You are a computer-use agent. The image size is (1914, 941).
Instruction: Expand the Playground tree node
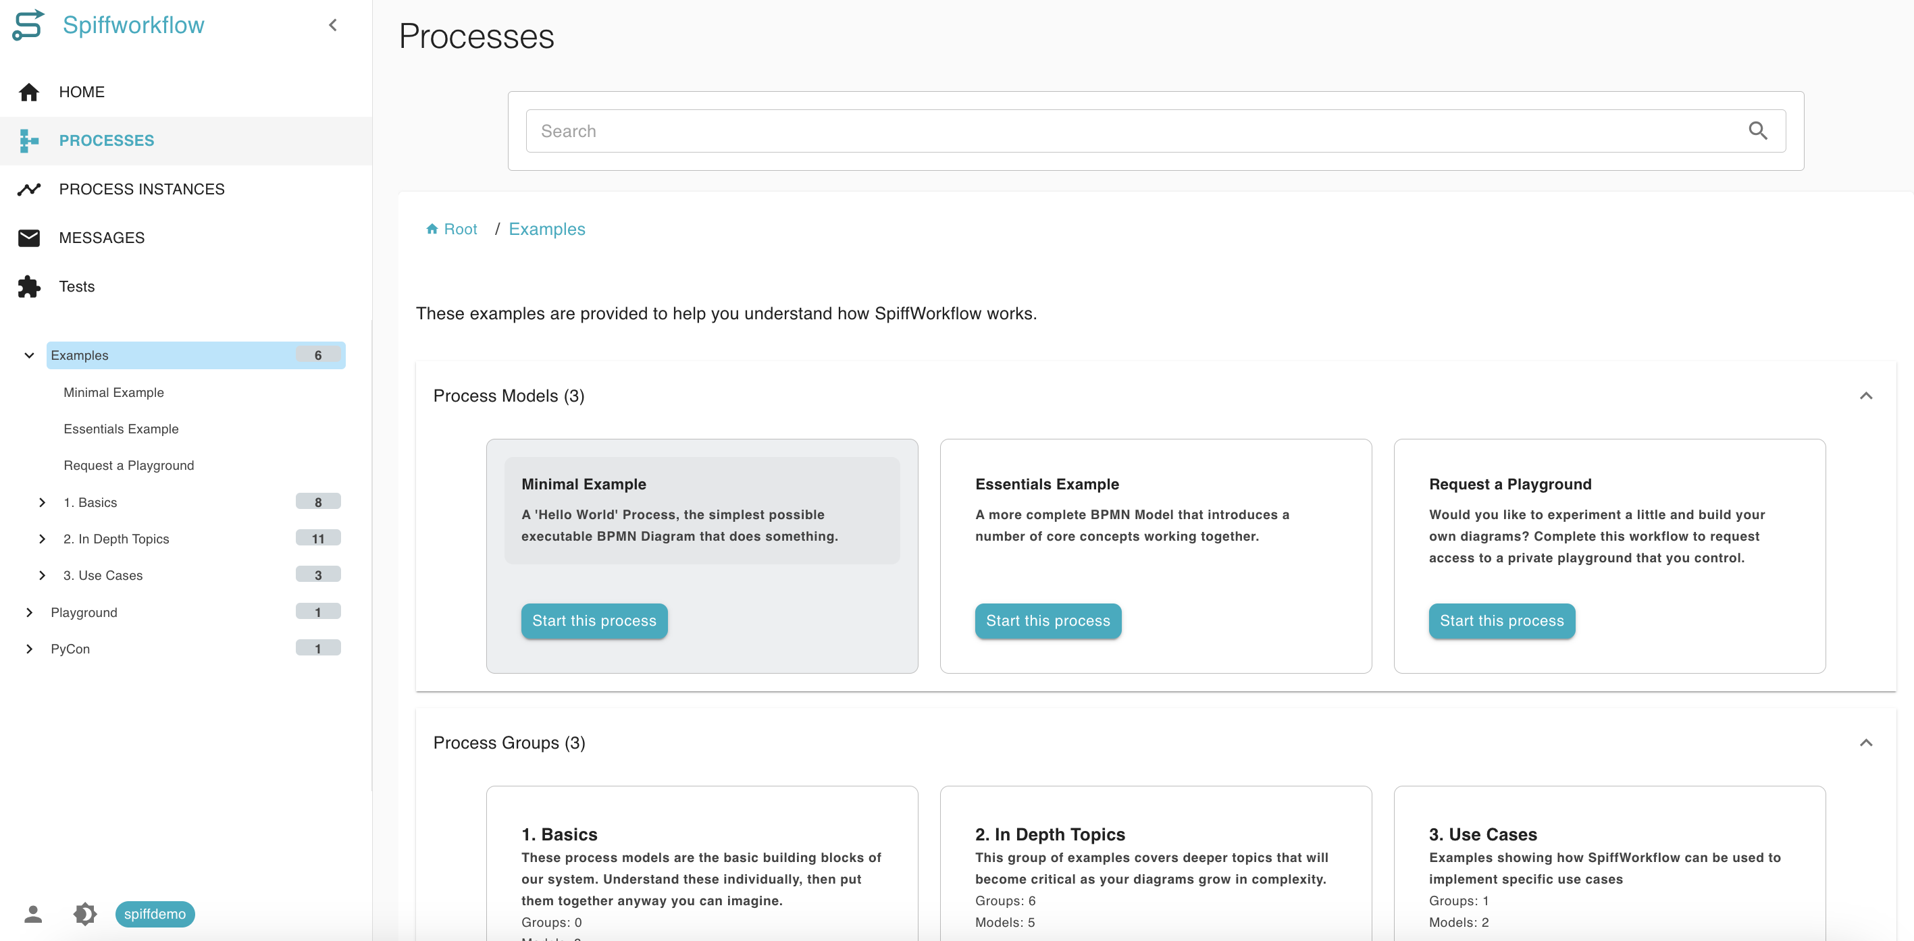click(29, 612)
